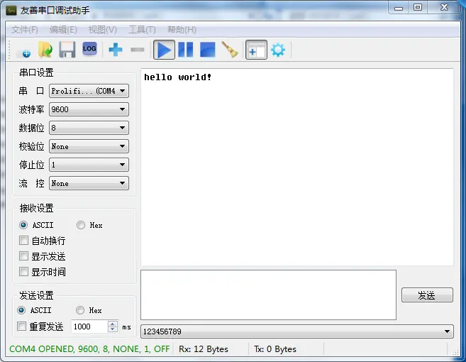The width and height of the screenshot is (466, 362).
Task: Expand the 123456789 history dropdown
Action: (297, 331)
